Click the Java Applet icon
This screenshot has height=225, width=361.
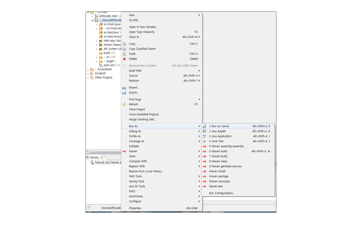(x=204, y=131)
